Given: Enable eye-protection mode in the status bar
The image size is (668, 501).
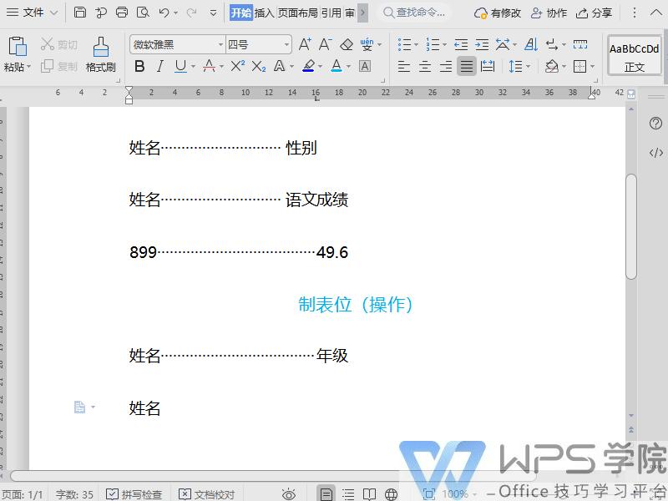Looking at the screenshot, I should pyautogui.click(x=289, y=493).
